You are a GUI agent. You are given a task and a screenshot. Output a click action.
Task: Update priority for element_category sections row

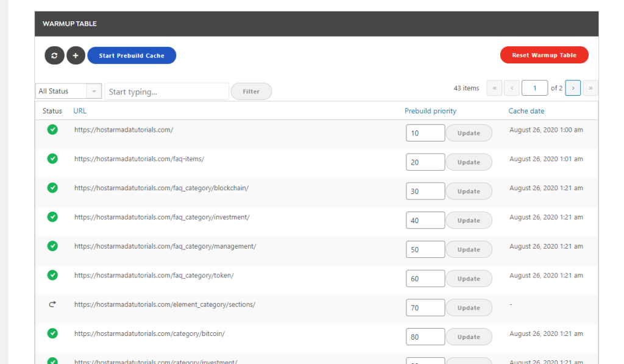[469, 307]
